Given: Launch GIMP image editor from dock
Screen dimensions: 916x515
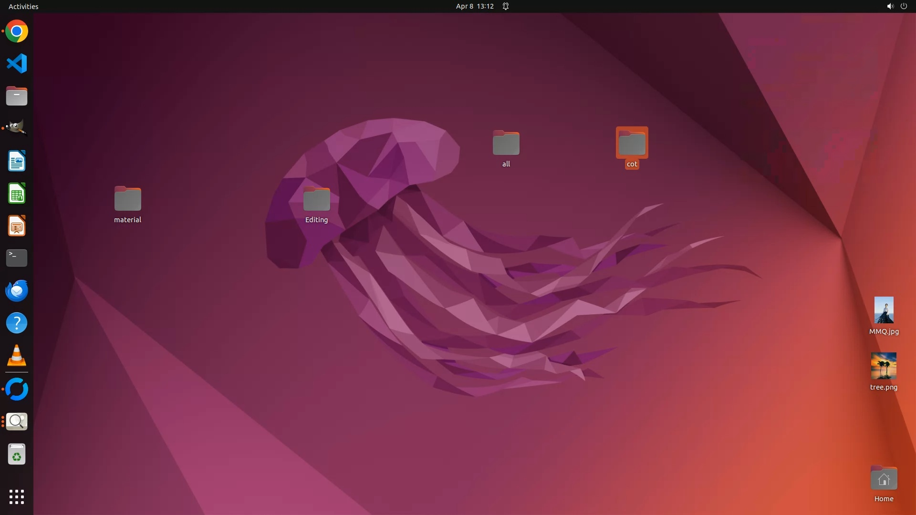Looking at the screenshot, I should 17,128.
